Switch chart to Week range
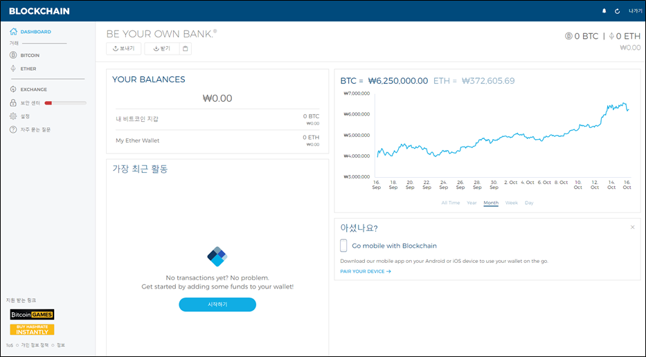Screen dimensions: 646x357 pos(511,203)
